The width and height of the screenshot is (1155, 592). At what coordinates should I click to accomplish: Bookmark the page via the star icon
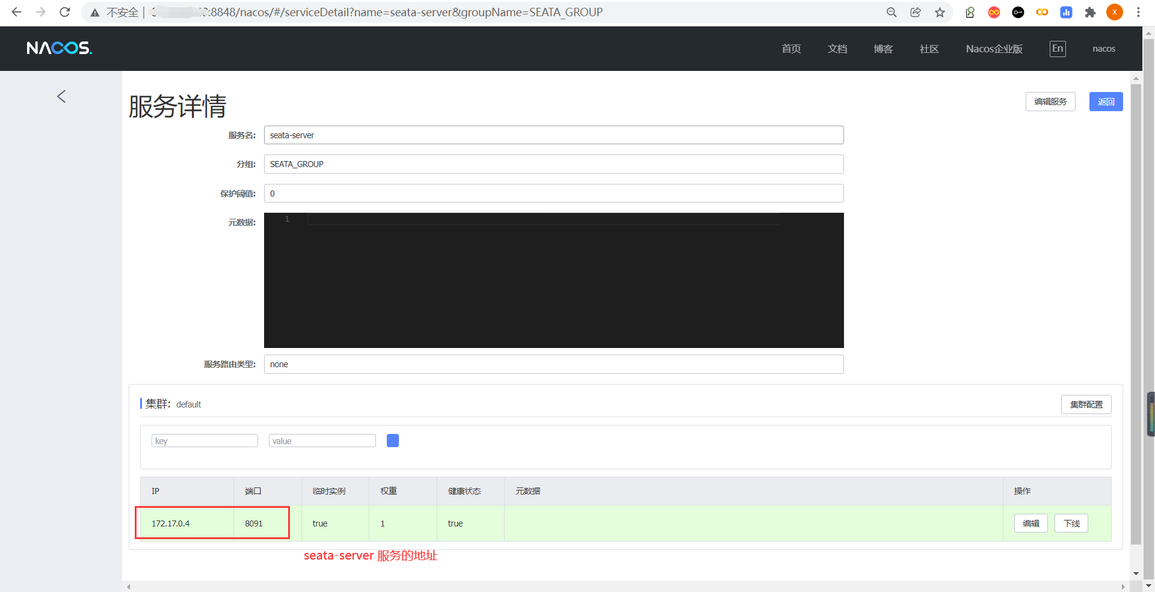click(940, 12)
